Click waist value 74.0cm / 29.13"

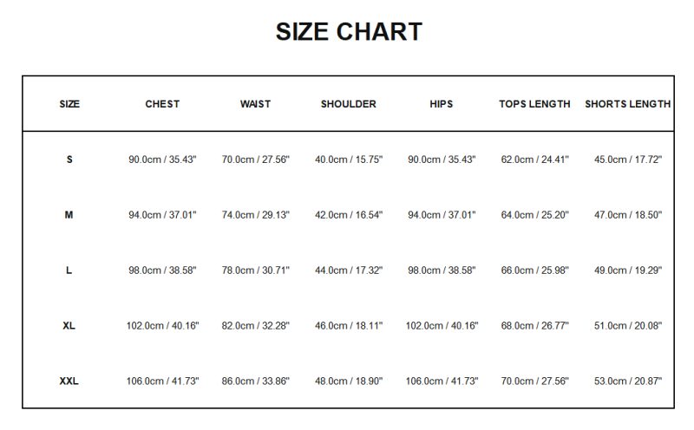point(255,215)
